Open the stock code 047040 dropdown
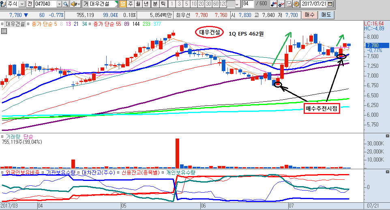The image size is (390, 210). coord(59,4)
